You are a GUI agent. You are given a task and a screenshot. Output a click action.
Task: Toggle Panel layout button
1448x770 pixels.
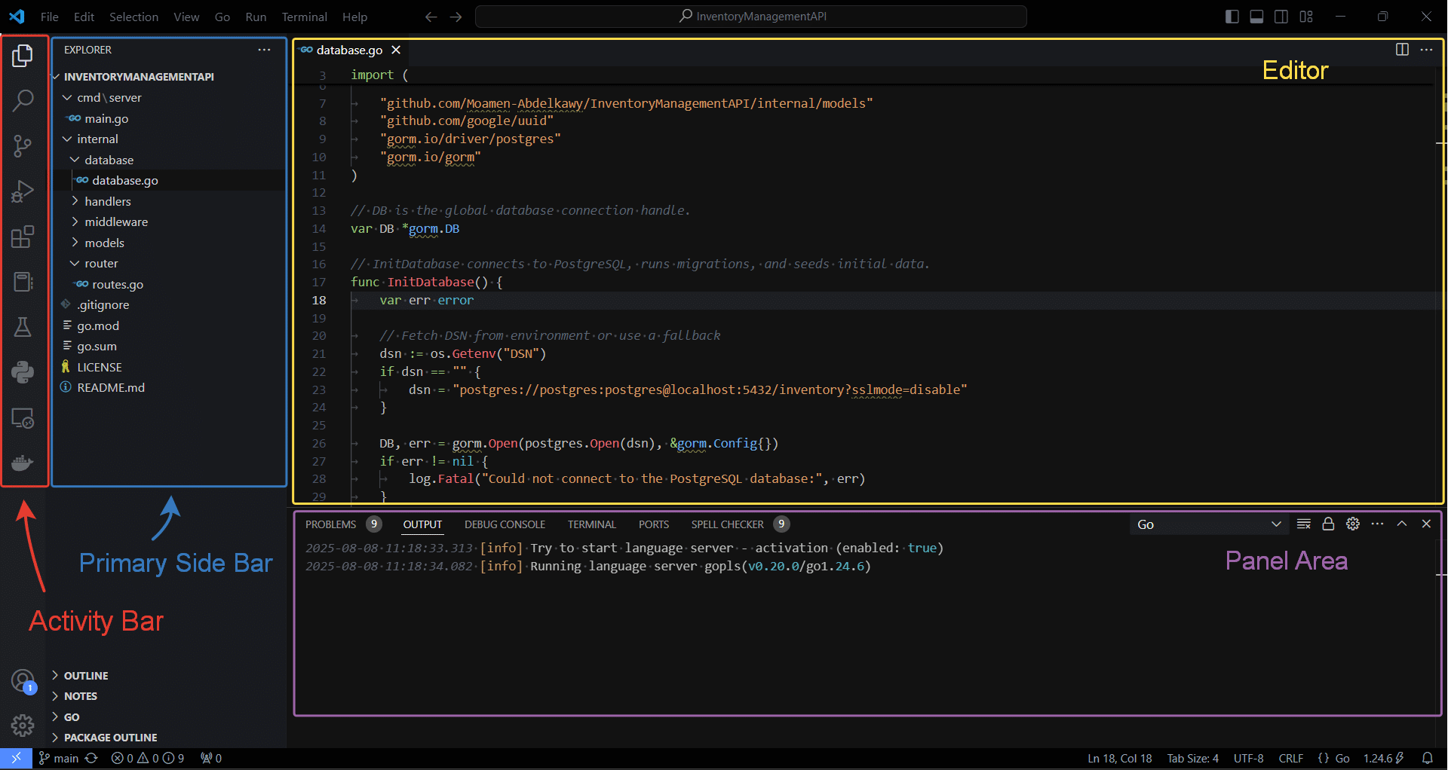[x=1256, y=17]
